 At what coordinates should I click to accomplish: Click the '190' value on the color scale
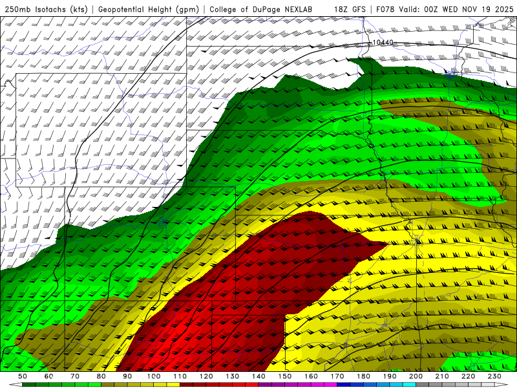coord(390,376)
